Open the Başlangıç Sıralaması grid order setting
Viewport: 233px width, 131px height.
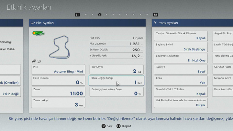tap(181, 58)
